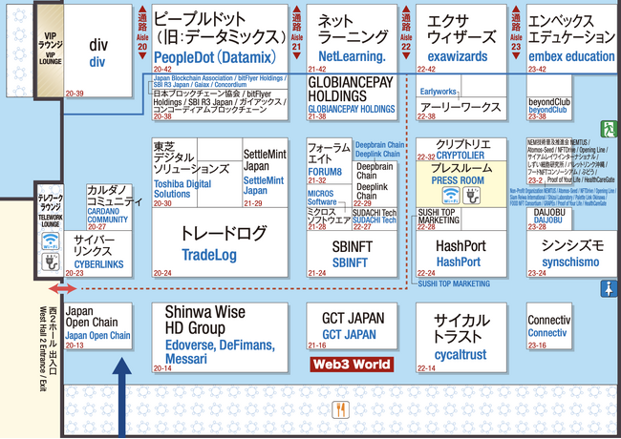The width and height of the screenshot is (621, 439).
Task: Select the synschismo booth 23-24
Action: click(x=573, y=254)
